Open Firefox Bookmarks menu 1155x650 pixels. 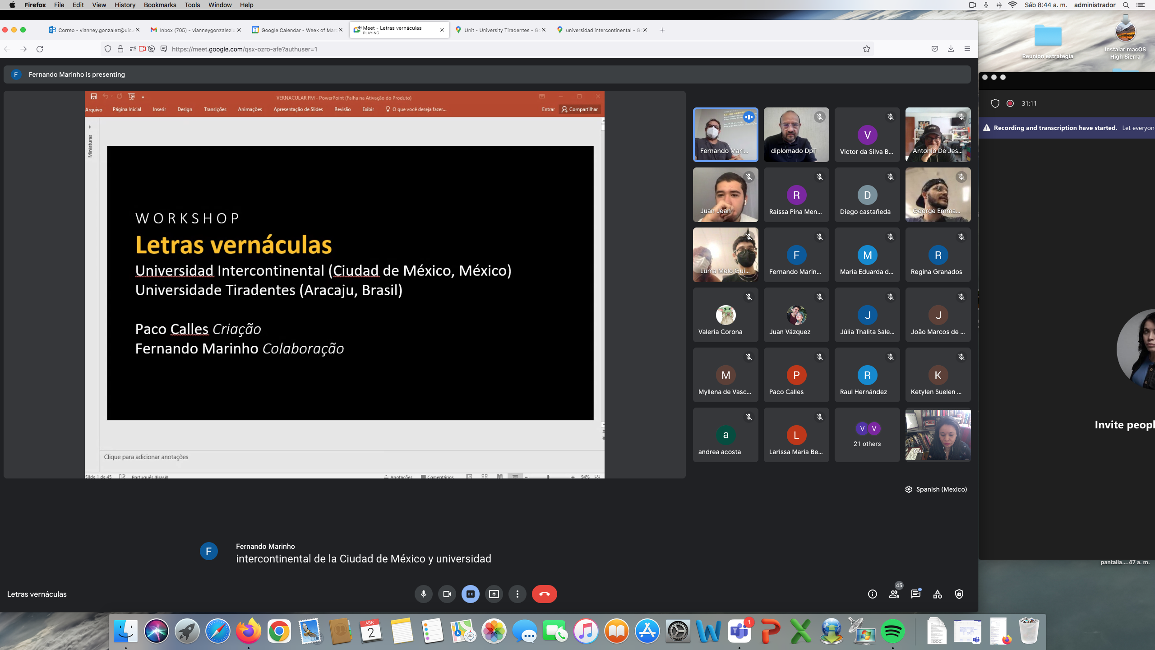pyautogui.click(x=160, y=5)
